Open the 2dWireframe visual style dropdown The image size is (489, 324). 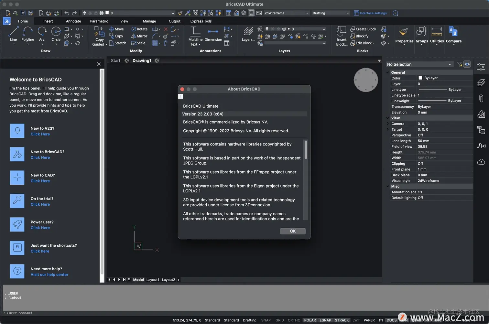point(287,13)
